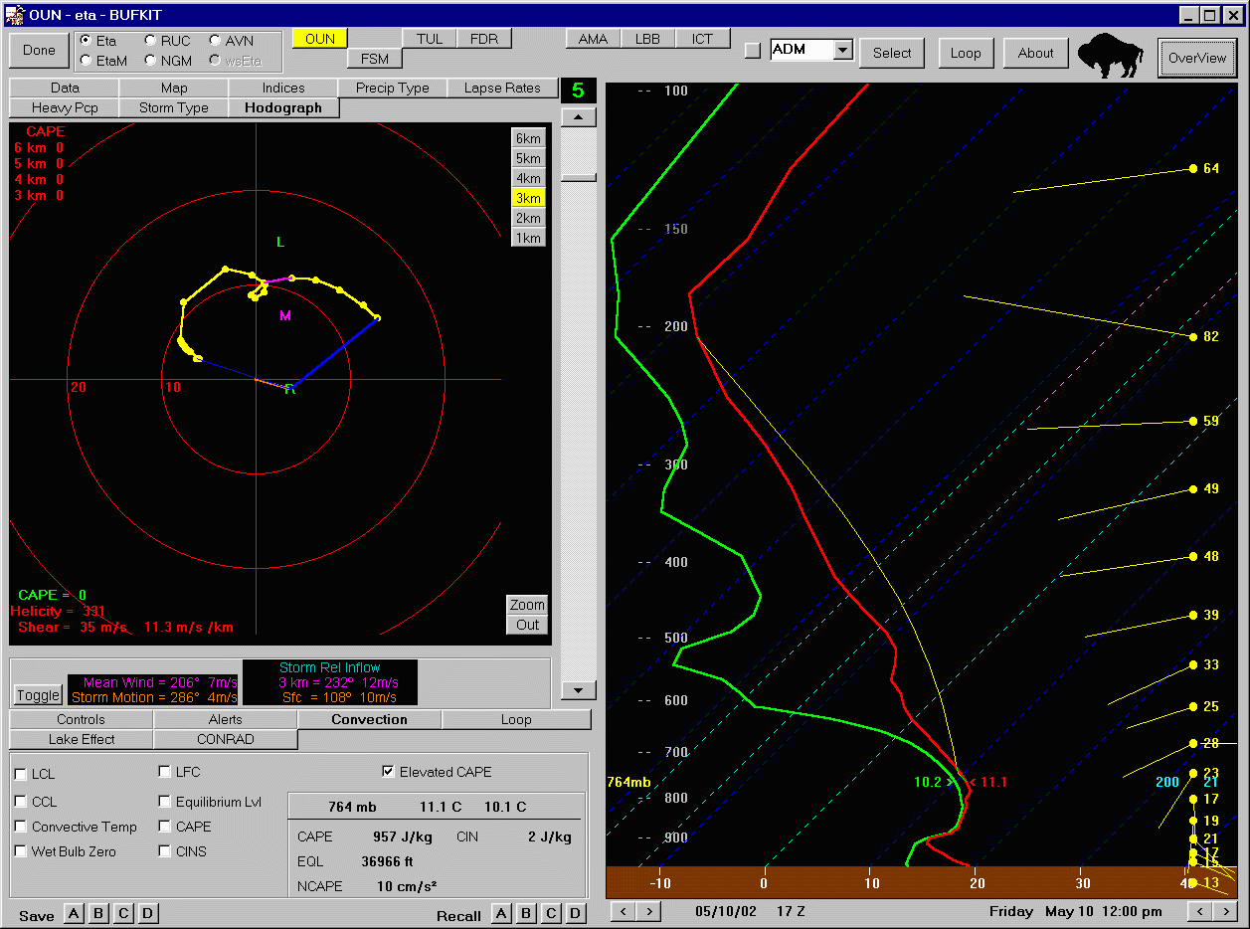Viewport: 1250px width, 929px height.
Task: Select the AVN model radio button
Action: tap(216, 41)
